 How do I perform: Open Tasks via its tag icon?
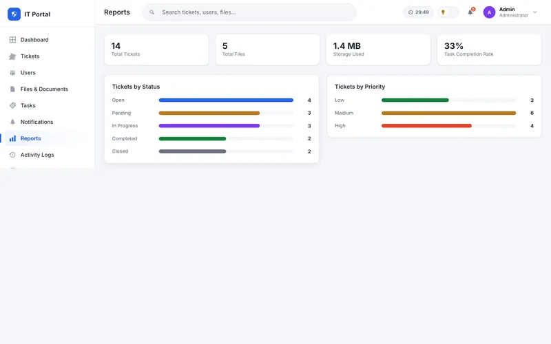12,105
